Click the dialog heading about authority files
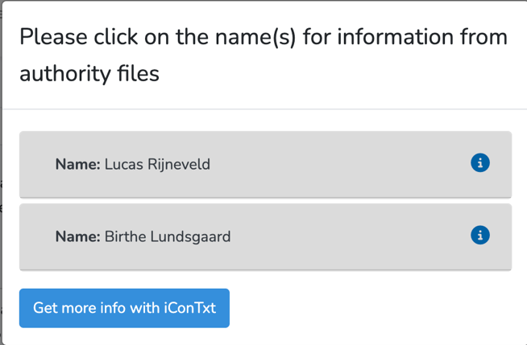This screenshot has width=527, height=345. [x=263, y=55]
